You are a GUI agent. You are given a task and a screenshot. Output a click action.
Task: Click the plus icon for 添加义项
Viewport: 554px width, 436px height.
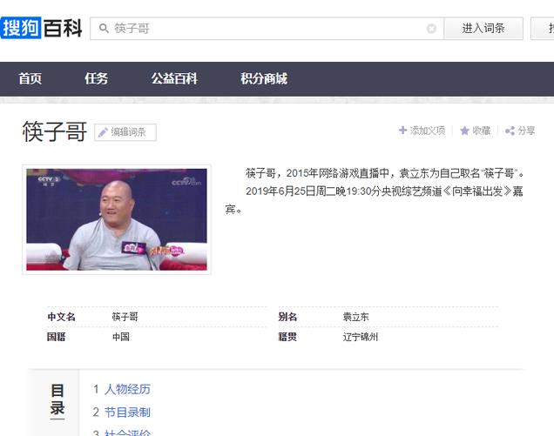click(402, 131)
